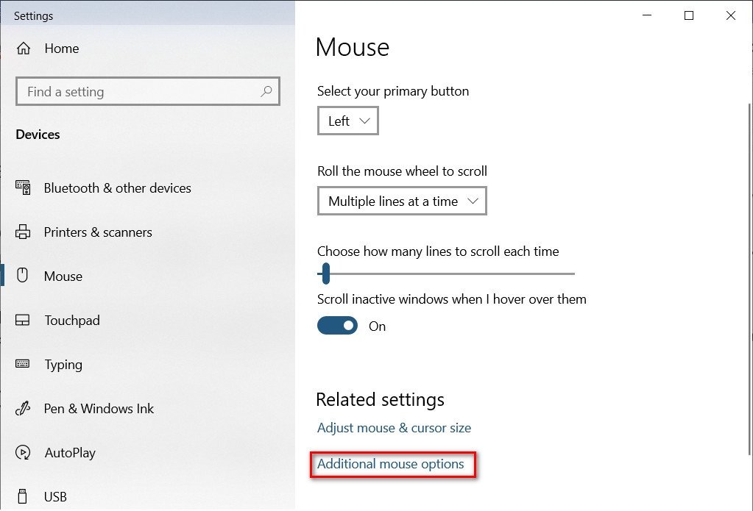
Task: Open Touchpad settings
Action: (72, 320)
